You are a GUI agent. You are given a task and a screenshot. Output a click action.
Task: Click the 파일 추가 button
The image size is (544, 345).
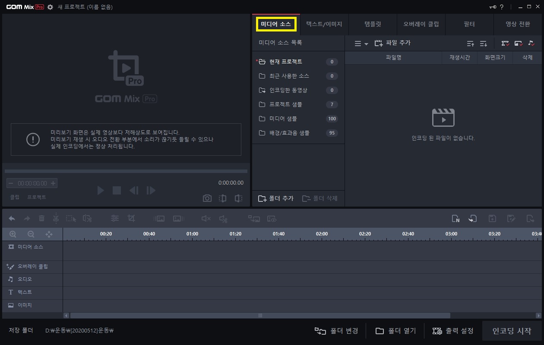coord(392,43)
